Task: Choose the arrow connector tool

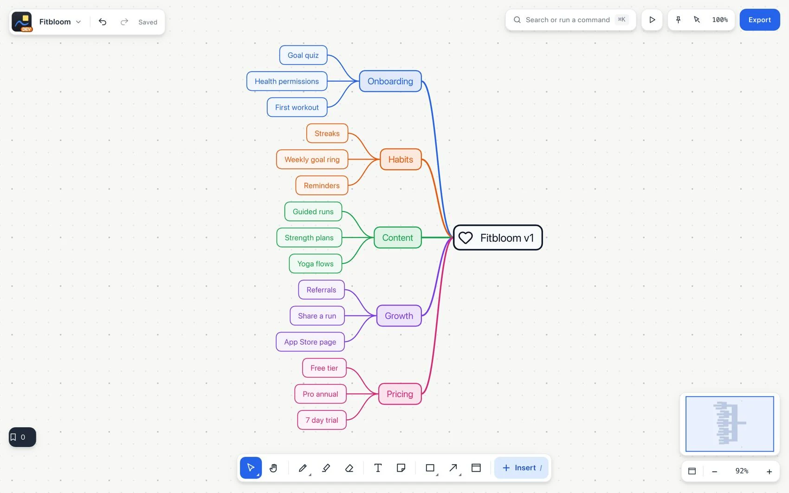Action: (x=453, y=467)
